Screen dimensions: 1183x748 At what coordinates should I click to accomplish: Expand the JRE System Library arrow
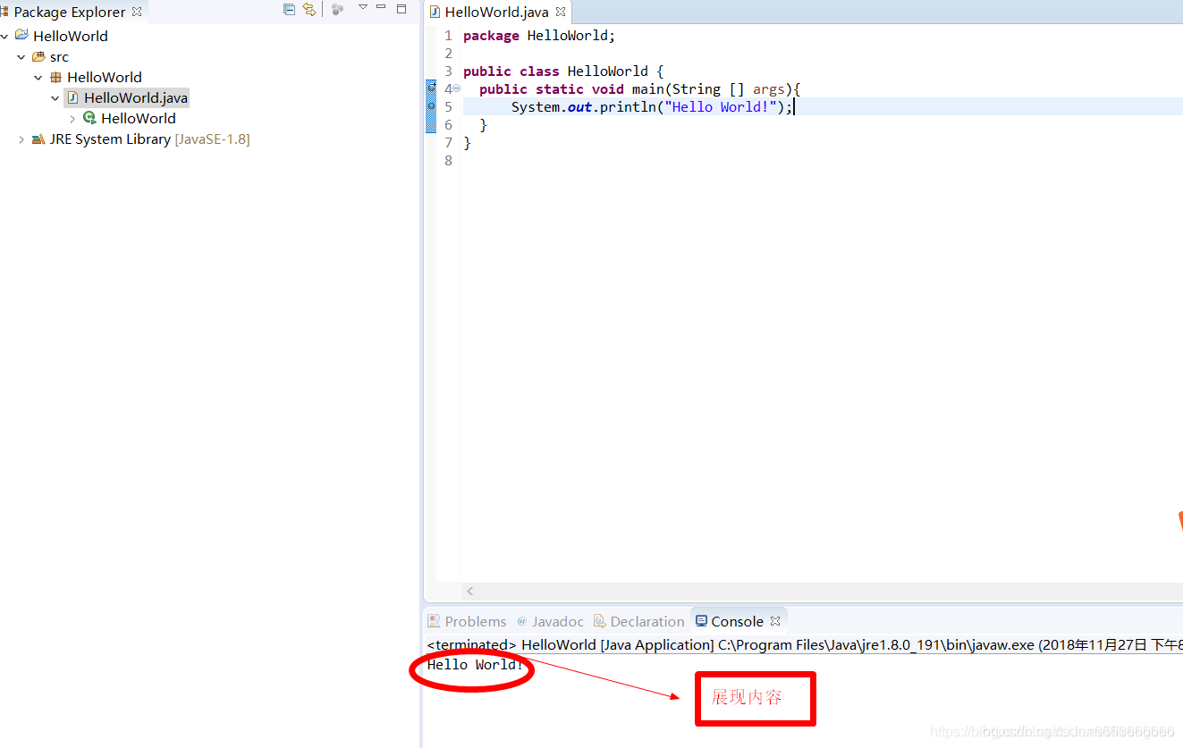21,139
